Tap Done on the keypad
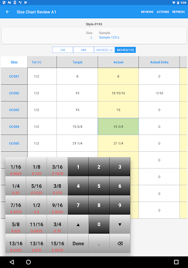 click(x=78, y=243)
